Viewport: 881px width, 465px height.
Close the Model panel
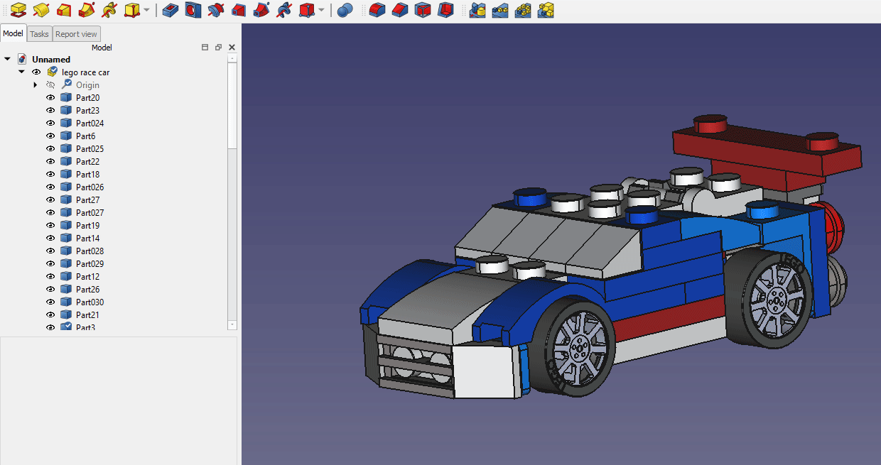(x=232, y=48)
